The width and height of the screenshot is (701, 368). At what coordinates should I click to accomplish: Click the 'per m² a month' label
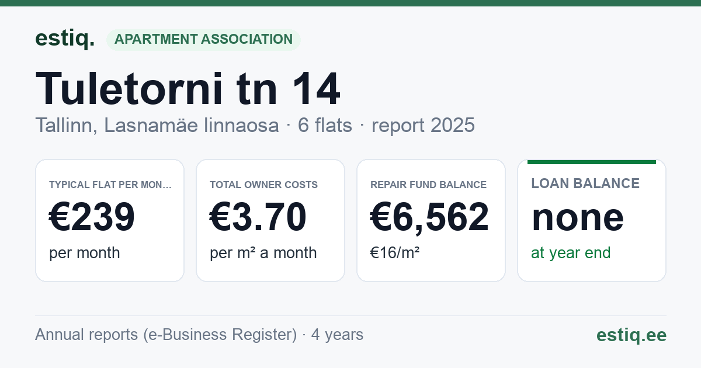tap(263, 253)
